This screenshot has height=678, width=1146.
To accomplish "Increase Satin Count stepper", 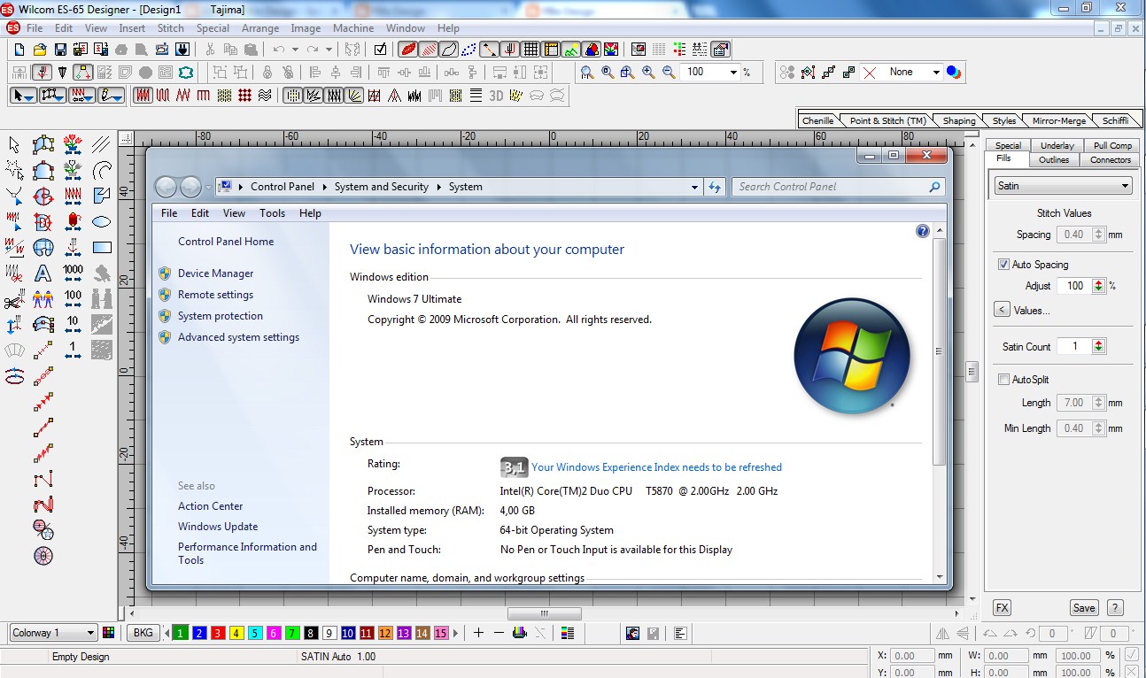I will pyautogui.click(x=1099, y=343).
